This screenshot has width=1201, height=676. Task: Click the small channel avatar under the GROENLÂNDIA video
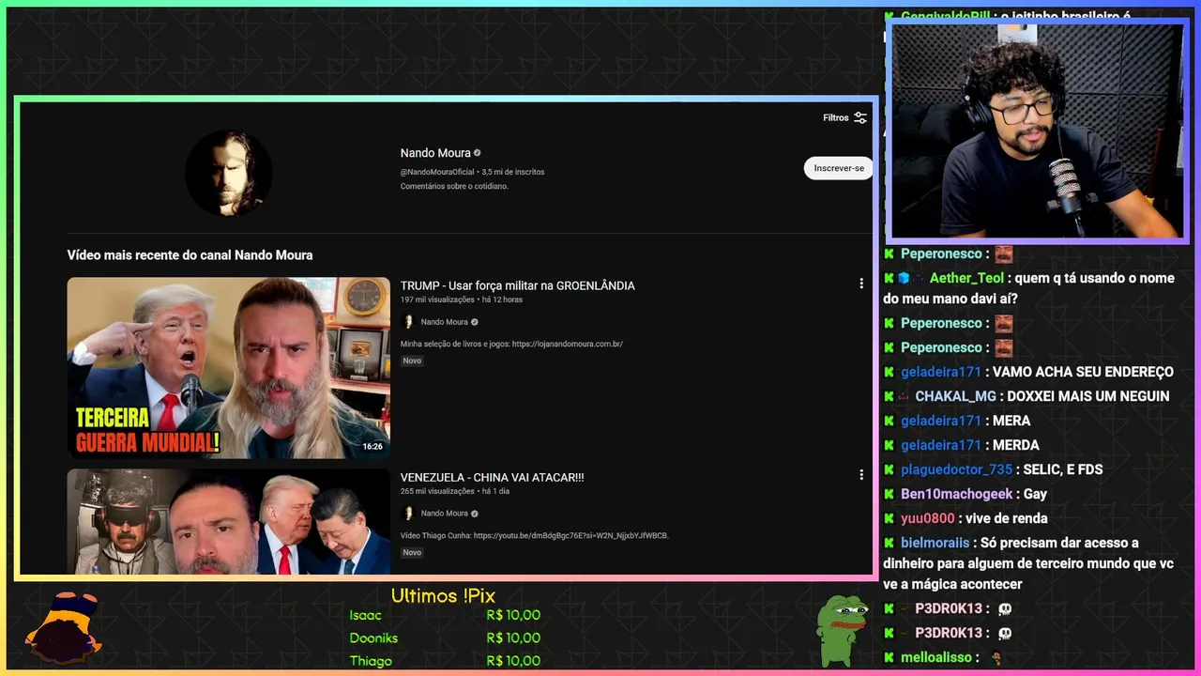click(x=408, y=322)
